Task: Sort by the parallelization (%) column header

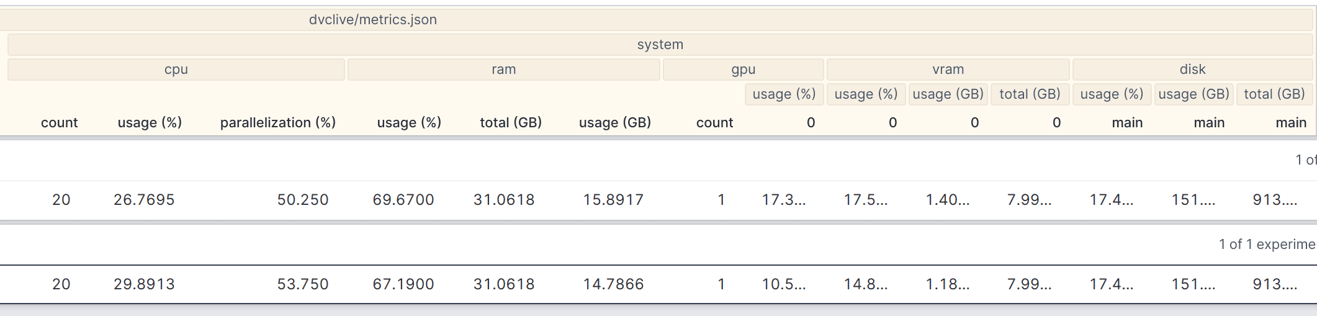Action: pos(277,123)
